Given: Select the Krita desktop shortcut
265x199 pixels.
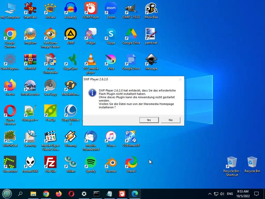Looking at the screenshot, I should pos(111,62).
